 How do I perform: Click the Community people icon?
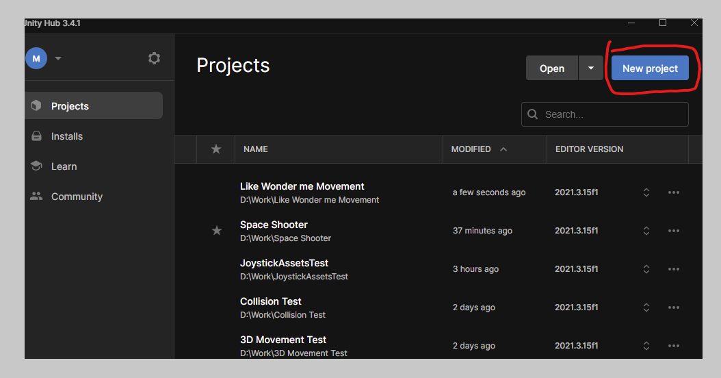pyautogui.click(x=36, y=196)
